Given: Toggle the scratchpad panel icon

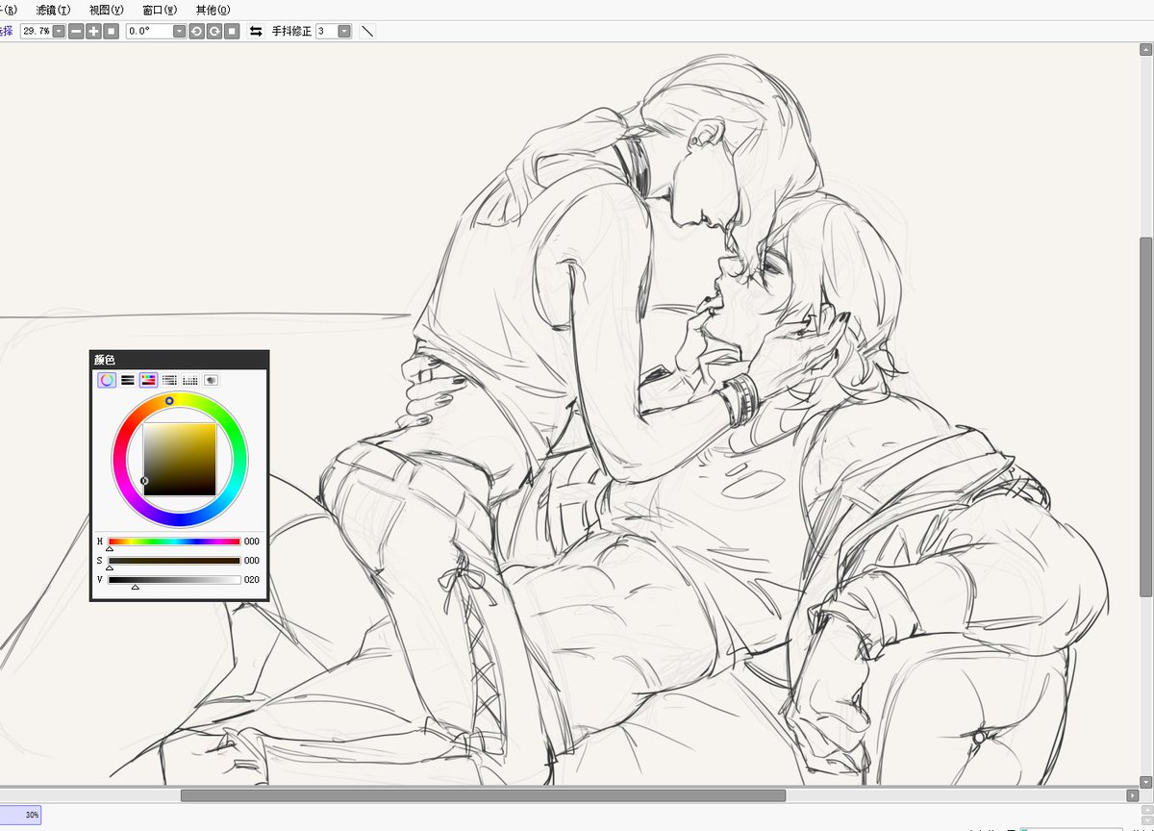Looking at the screenshot, I should pos(211,380).
